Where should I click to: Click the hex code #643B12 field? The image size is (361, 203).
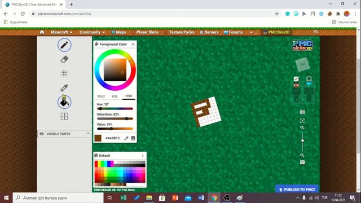(112, 138)
